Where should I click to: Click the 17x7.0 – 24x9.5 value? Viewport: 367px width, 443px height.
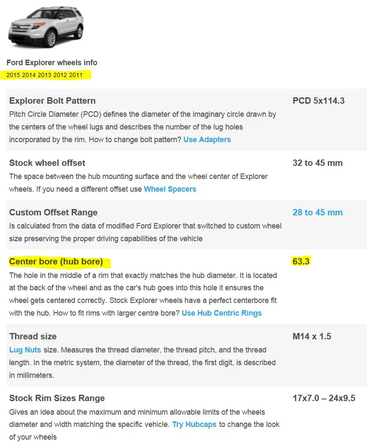324,398
